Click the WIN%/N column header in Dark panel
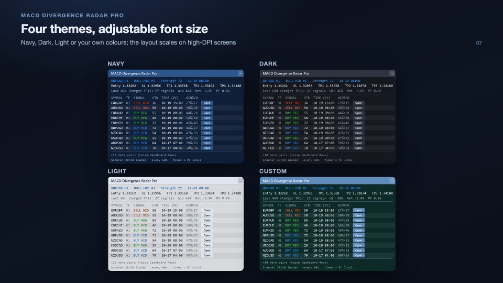The width and height of the screenshot is (503, 283). pos(344,98)
